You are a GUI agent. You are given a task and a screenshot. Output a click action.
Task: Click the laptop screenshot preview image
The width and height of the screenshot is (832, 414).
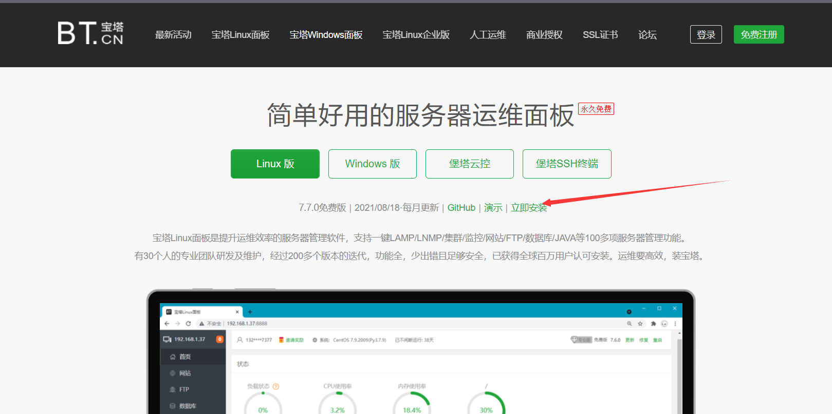click(421, 352)
